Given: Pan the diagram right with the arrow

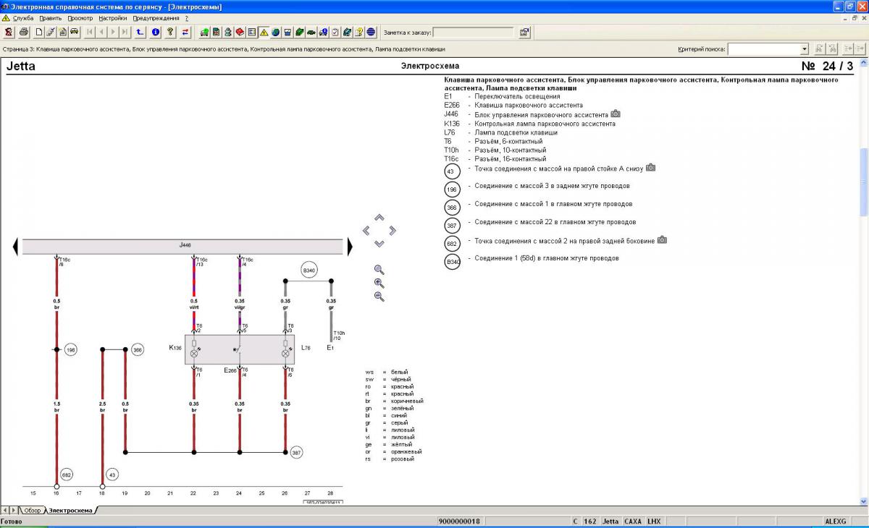Looking at the screenshot, I should 392,231.
